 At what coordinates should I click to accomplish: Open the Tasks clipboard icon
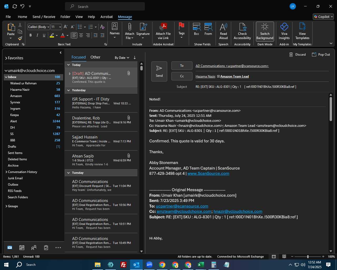(46, 248)
